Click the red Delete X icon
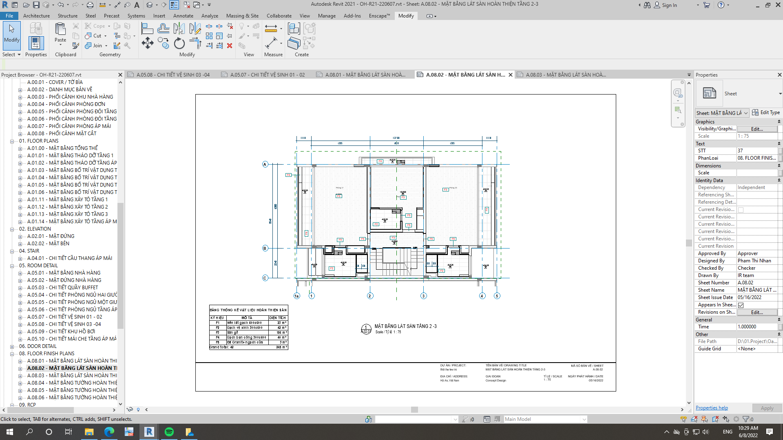 pos(230,46)
